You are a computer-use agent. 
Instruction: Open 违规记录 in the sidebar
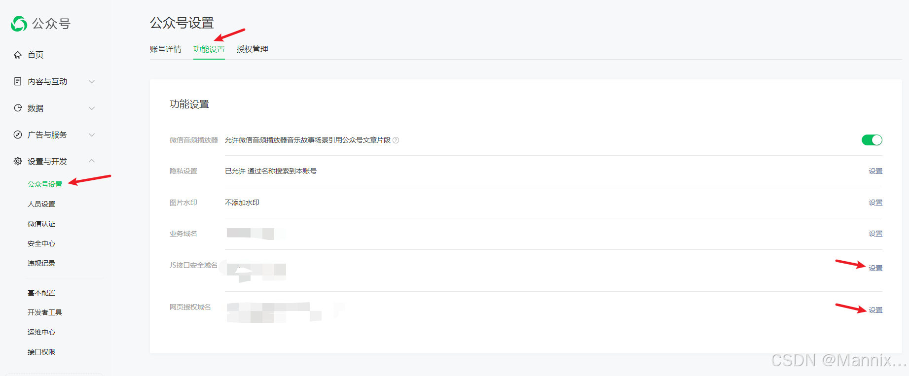click(41, 263)
